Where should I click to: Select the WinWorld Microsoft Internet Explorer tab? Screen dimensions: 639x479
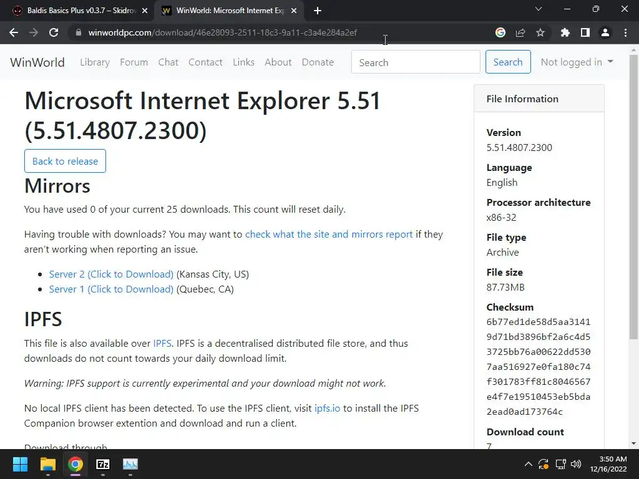point(228,11)
